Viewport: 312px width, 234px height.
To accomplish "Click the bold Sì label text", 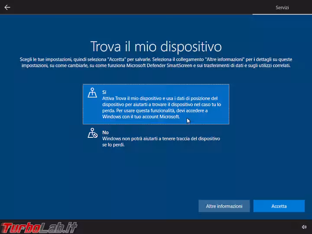I will coord(104,92).
